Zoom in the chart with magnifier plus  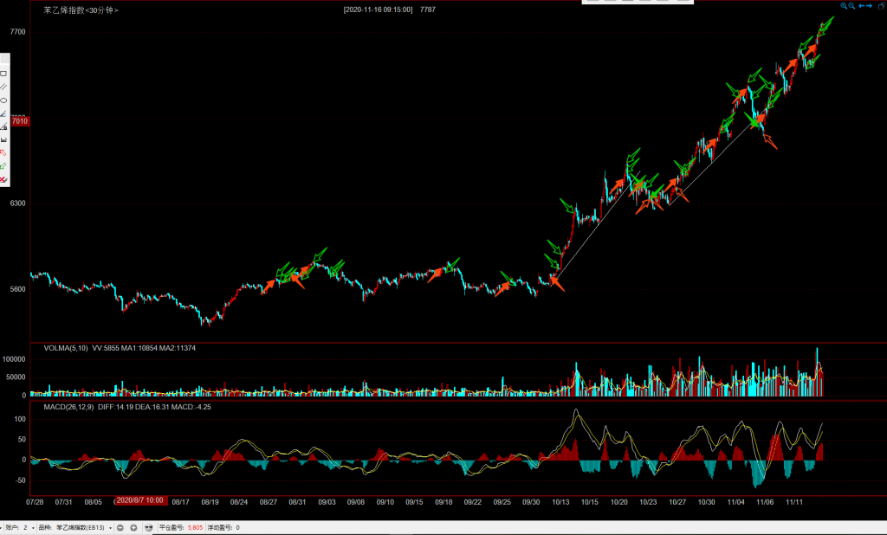point(845,6)
